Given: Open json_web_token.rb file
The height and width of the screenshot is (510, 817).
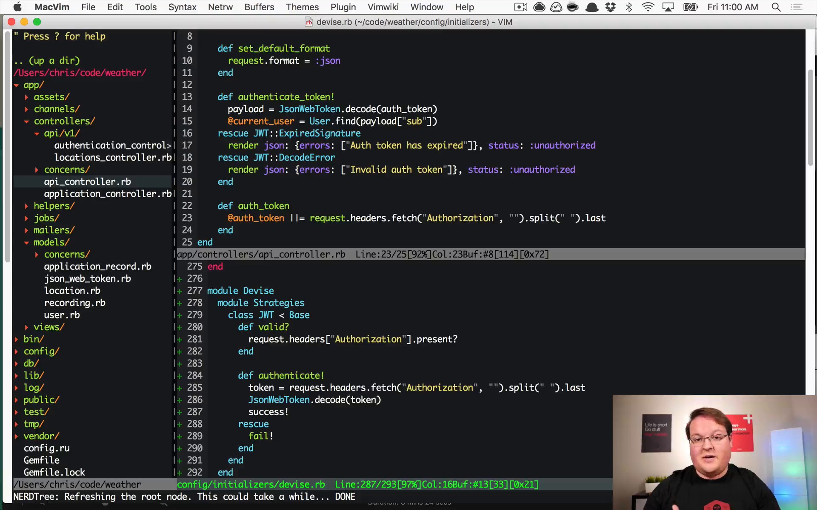Looking at the screenshot, I should (x=87, y=278).
